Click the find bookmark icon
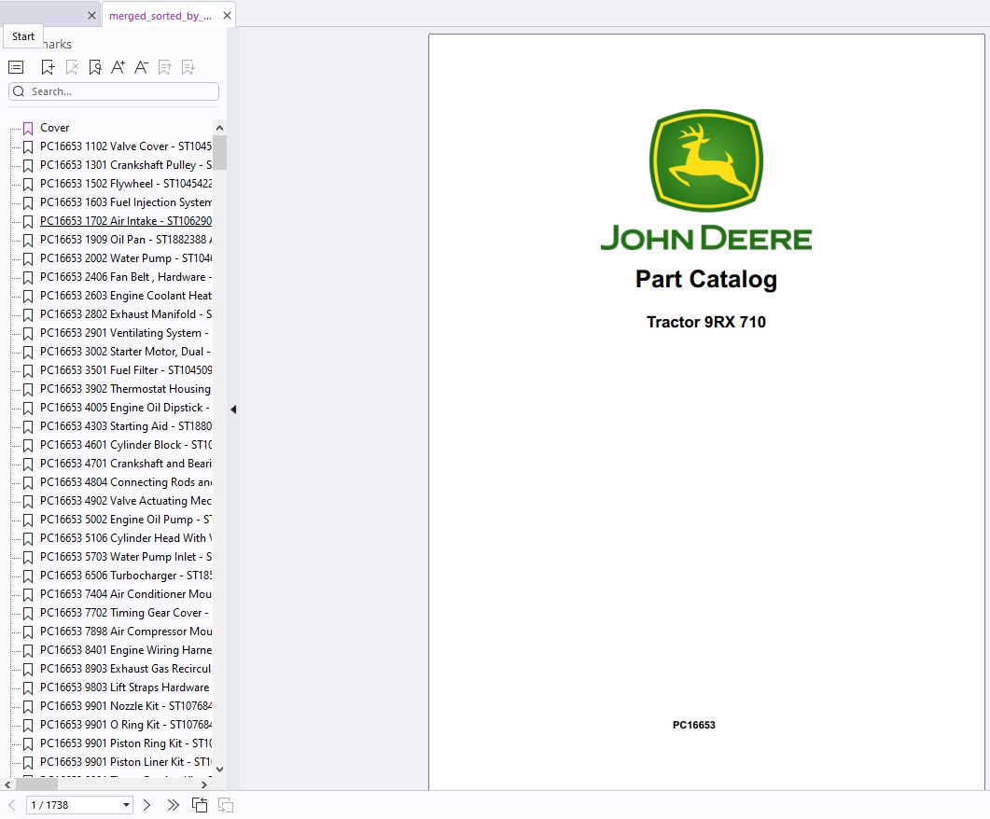990x819 pixels. pos(95,67)
